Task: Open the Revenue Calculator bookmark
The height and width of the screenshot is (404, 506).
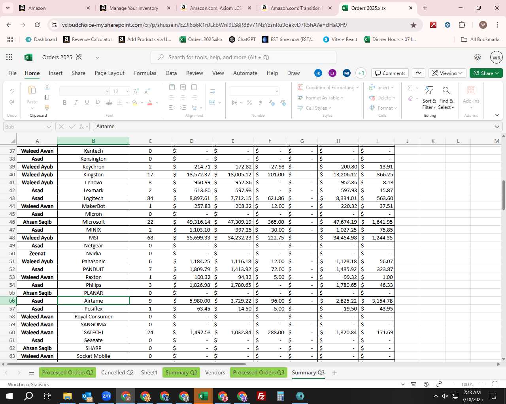Action: (88, 39)
